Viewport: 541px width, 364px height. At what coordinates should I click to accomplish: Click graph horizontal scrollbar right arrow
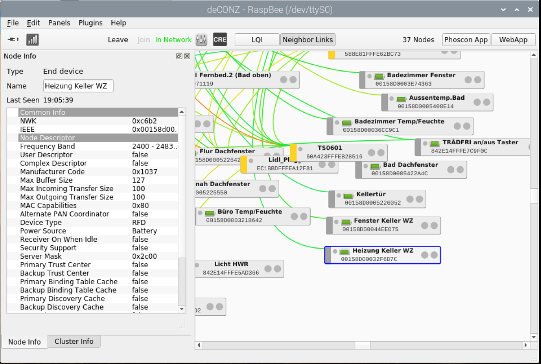point(525,345)
